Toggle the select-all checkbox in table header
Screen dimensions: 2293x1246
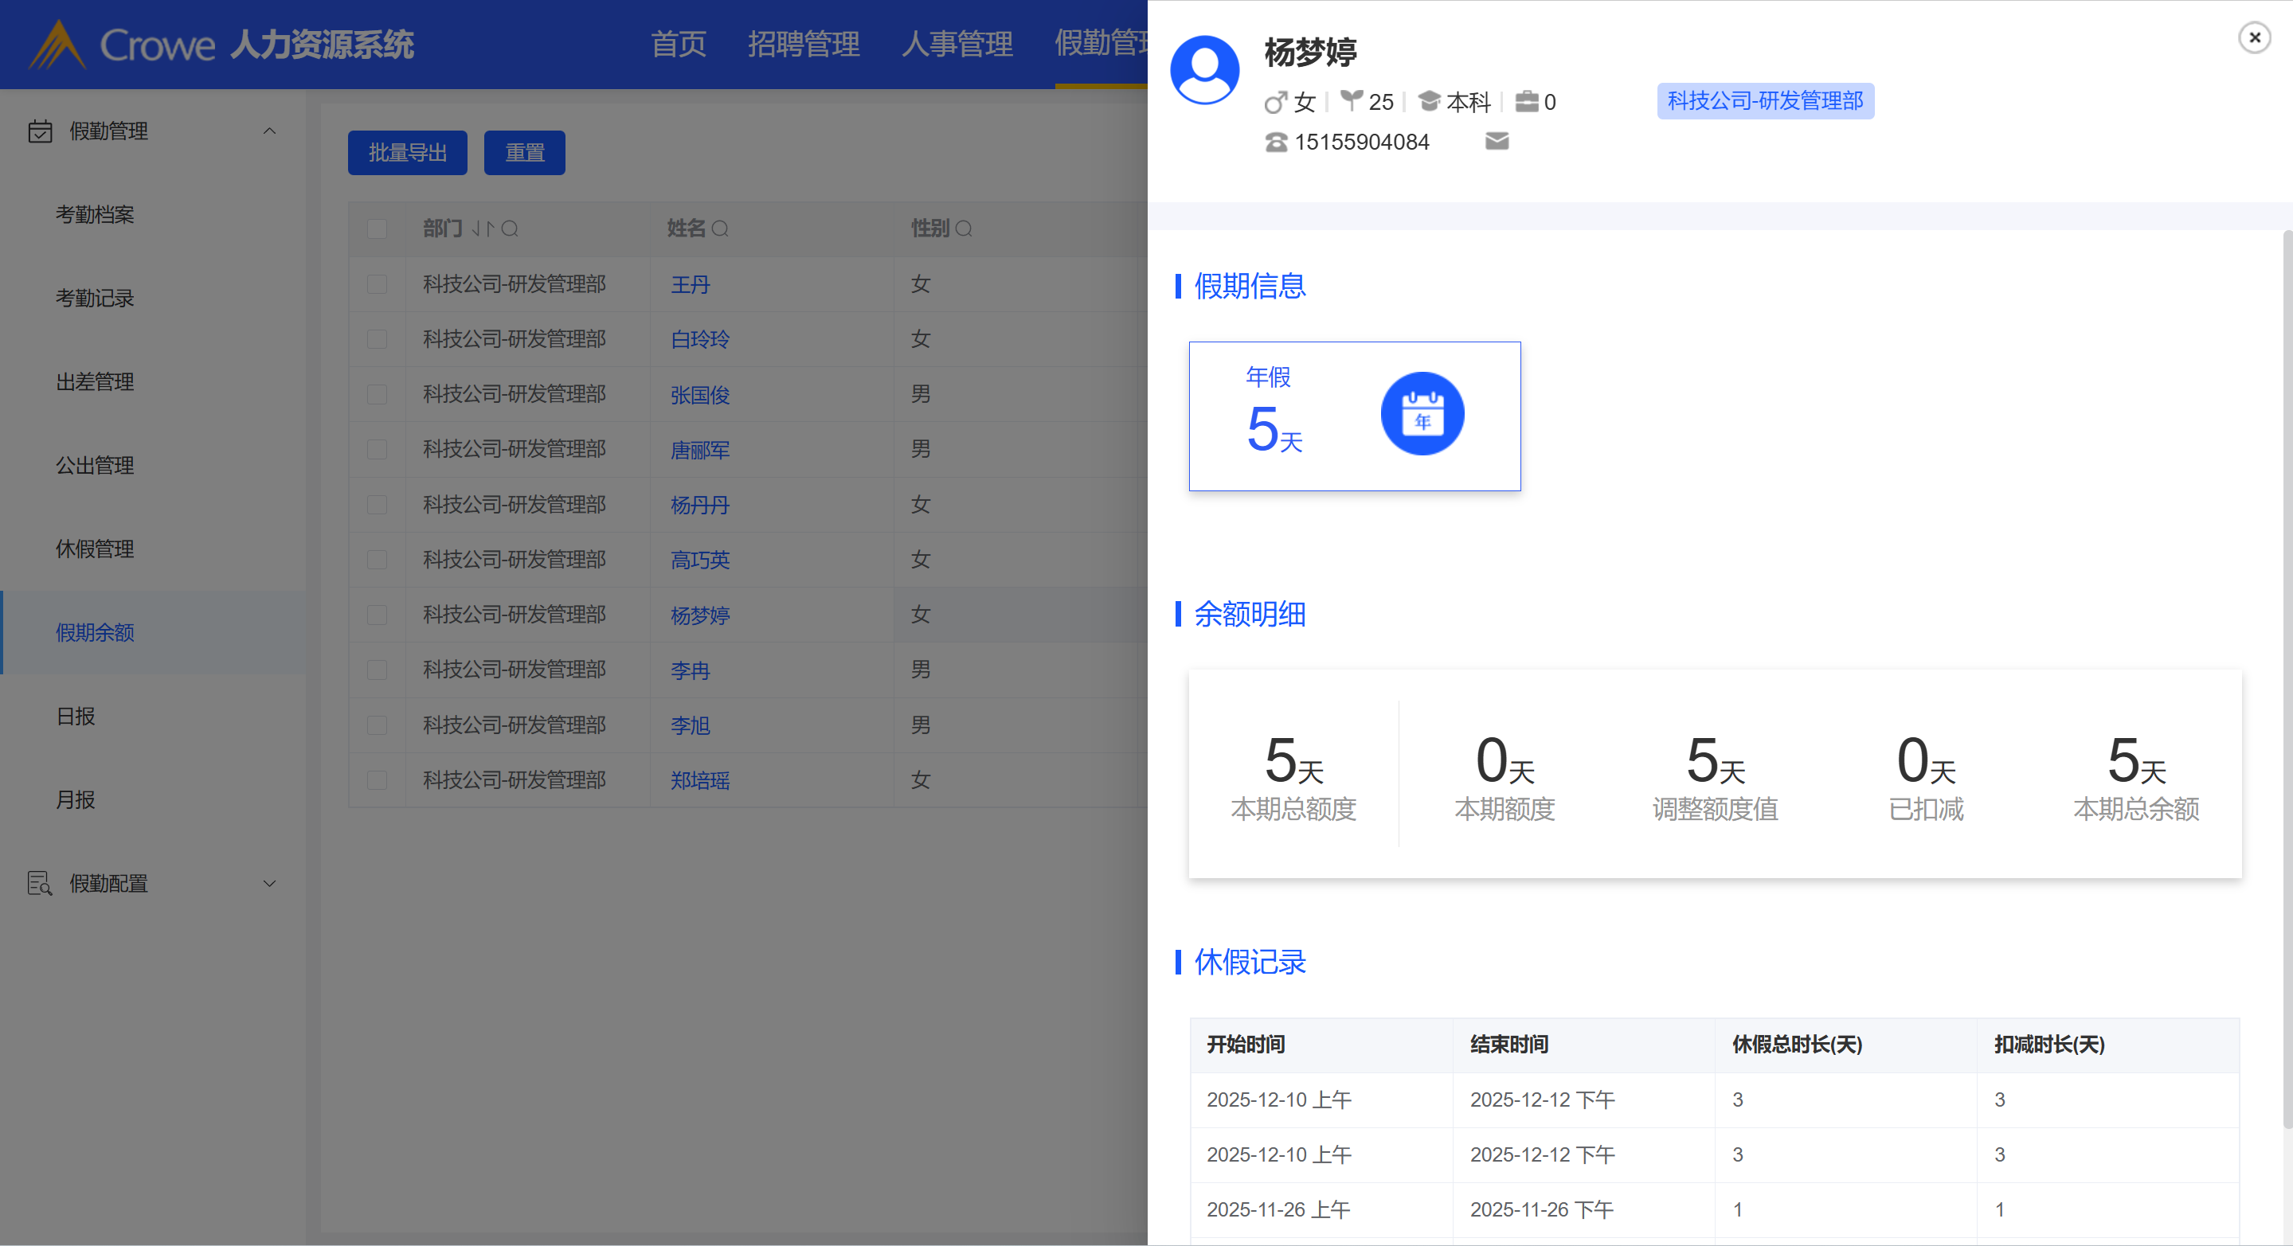coord(378,229)
